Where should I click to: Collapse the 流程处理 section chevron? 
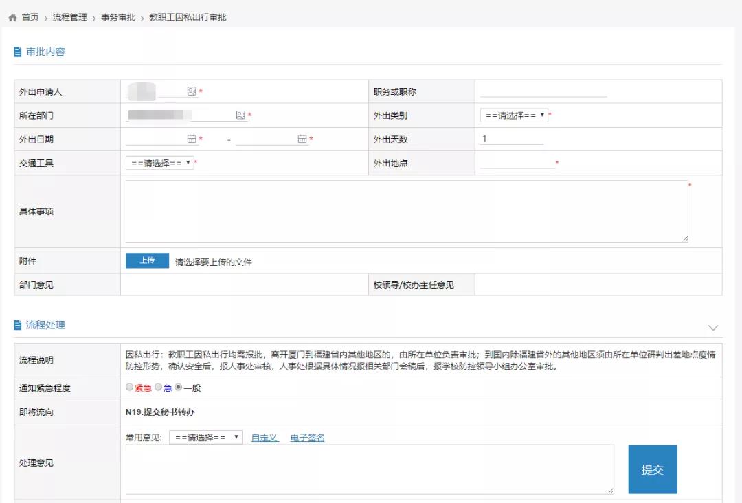click(713, 328)
